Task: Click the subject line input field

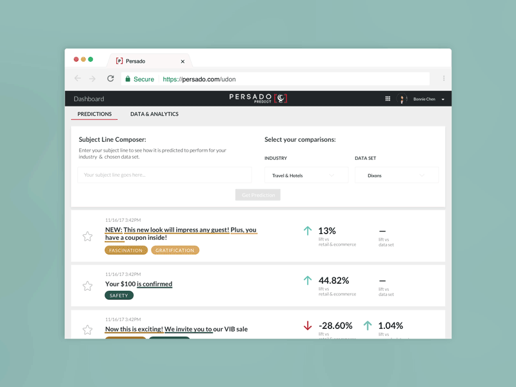Action: 164,175
